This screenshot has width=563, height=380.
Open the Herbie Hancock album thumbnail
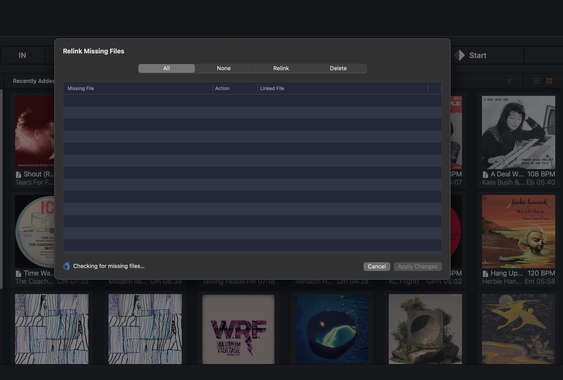pos(518,231)
